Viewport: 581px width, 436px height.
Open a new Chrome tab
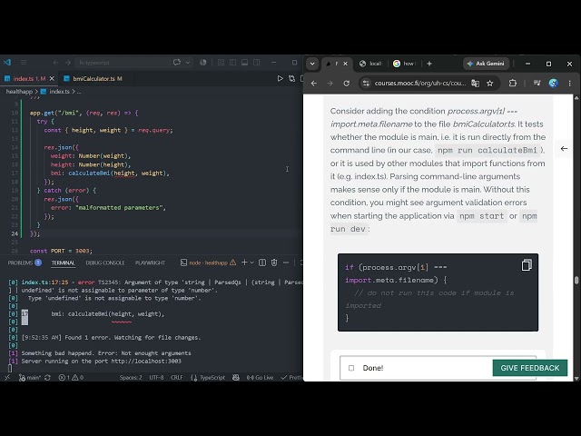point(429,64)
